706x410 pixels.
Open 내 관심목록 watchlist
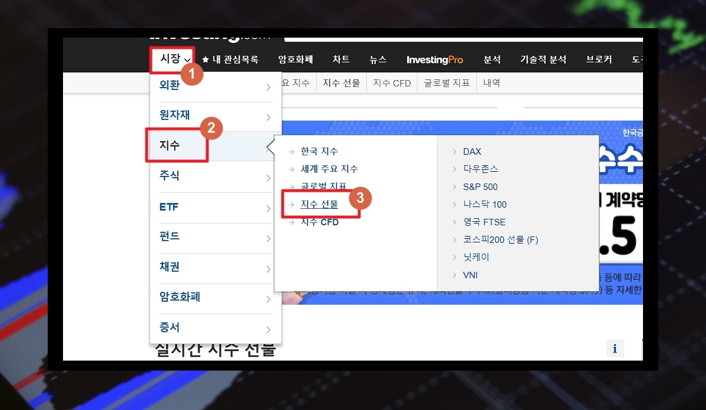236,59
